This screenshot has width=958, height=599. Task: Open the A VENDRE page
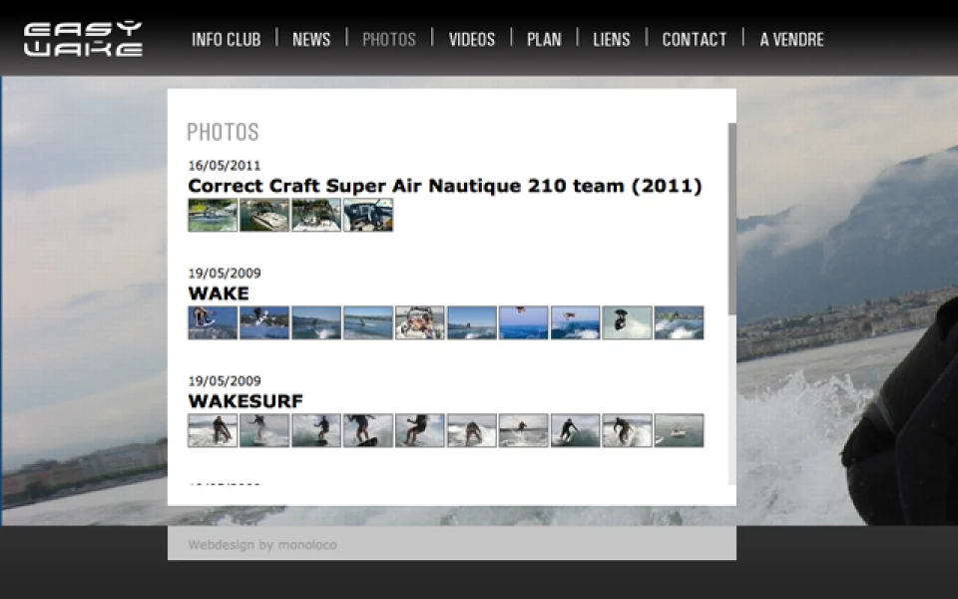point(791,40)
